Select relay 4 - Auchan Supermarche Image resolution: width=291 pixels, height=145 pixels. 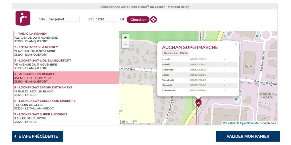point(66,78)
